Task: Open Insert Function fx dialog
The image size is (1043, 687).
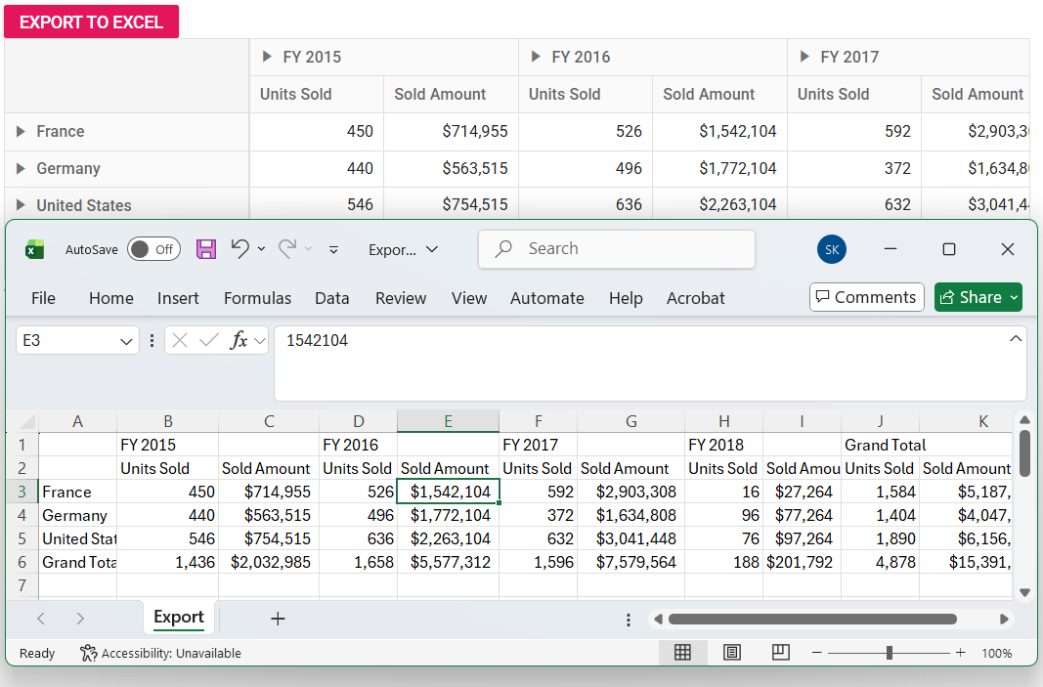Action: point(239,340)
